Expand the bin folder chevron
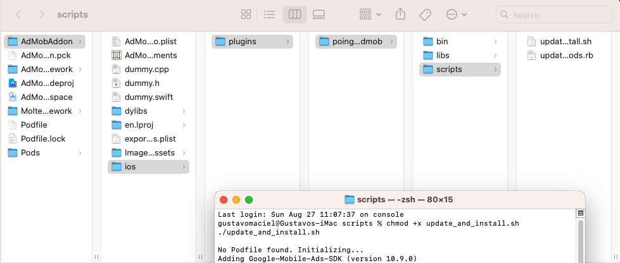This screenshot has width=620, height=263. [x=495, y=42]
